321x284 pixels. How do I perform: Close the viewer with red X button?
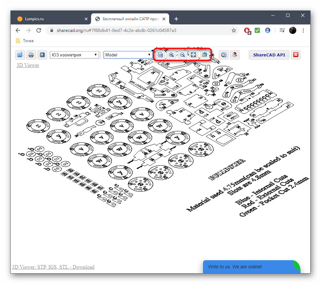296,55
